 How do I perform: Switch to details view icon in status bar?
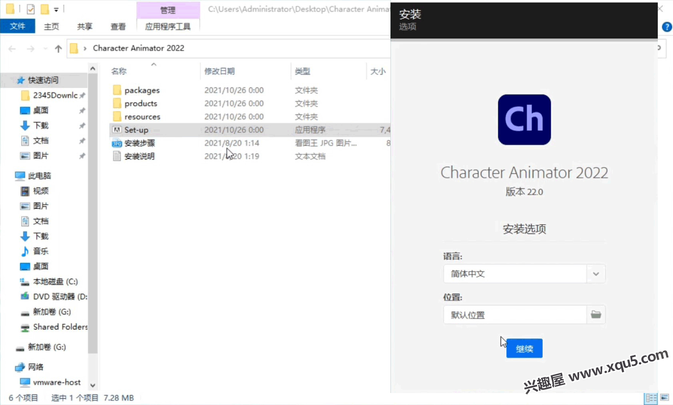651,398
